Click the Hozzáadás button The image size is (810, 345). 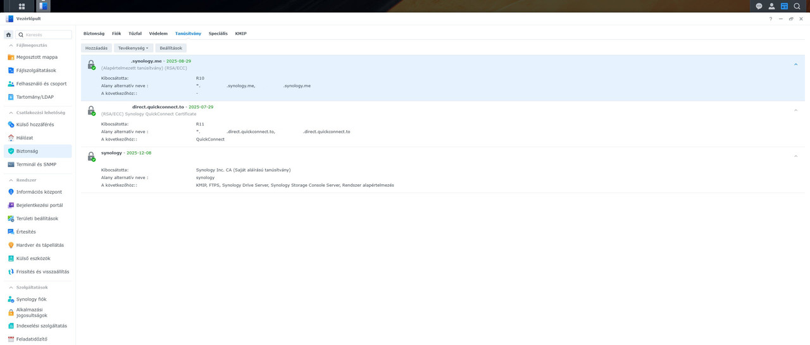coord(96,48)
